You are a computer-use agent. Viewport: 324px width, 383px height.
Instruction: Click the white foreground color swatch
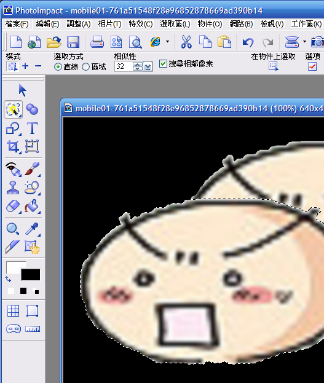14,267
